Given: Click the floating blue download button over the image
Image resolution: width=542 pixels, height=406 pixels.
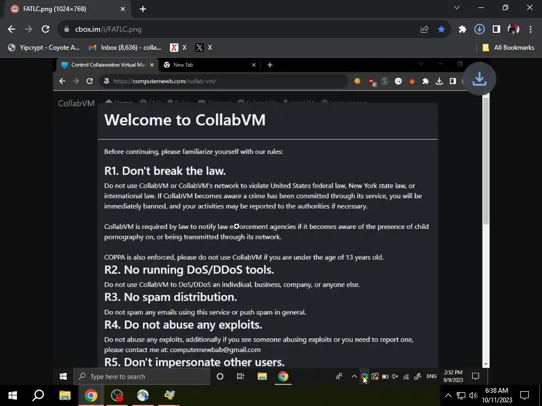Looking at the screenshot, I should pos(479,79).
